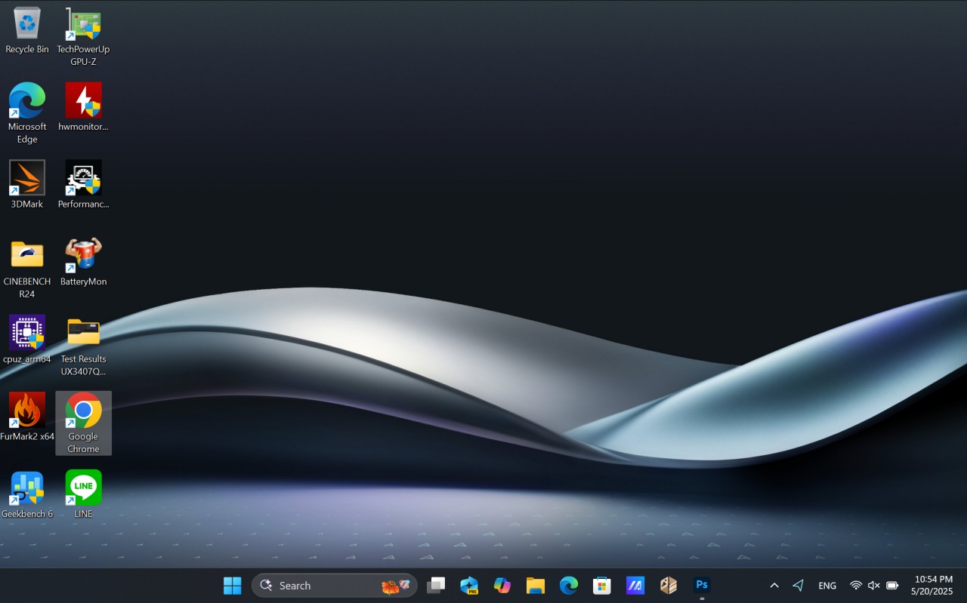The width and height of the screenshot is (967, 603).
Task: Open File Explorer from the taskbar
Action: pos(536,586)
